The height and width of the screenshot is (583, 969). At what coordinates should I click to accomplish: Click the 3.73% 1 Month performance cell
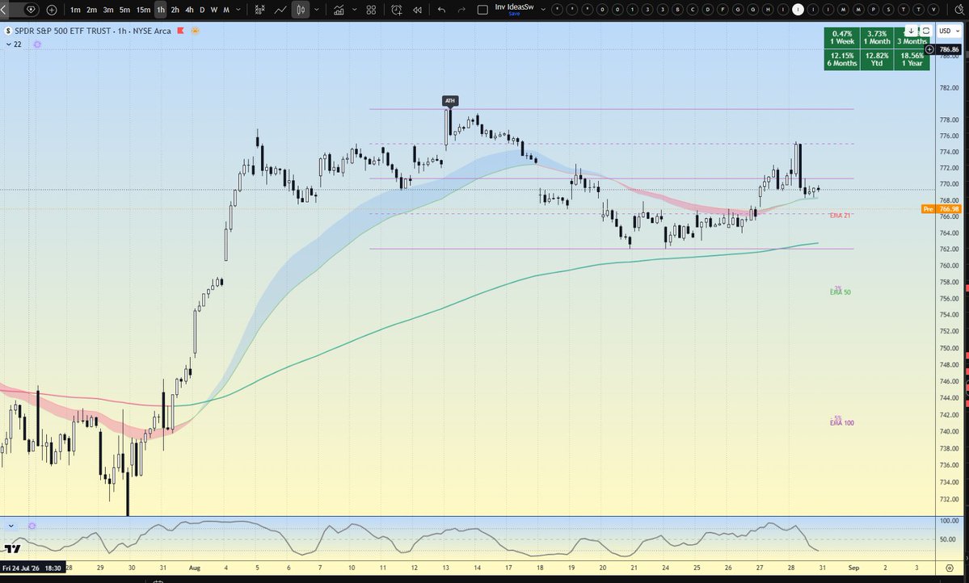point(876,38)
